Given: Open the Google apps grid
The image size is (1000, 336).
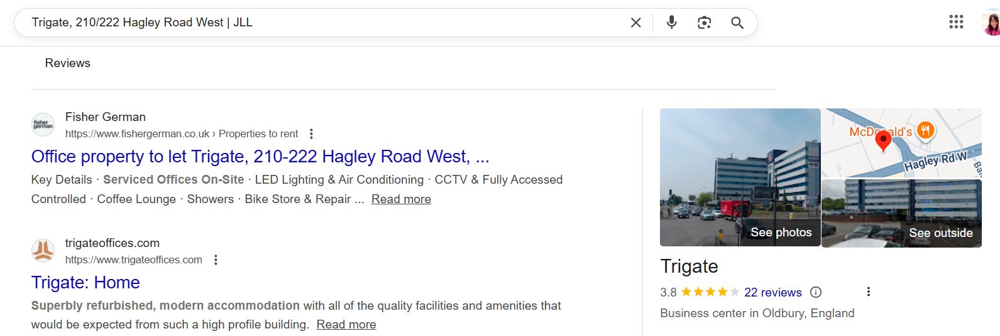Looking at the screenshot, I should coord(955,22).
